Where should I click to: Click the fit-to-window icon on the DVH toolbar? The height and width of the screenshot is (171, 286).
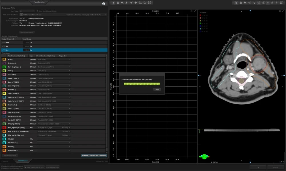click(150, 3)
